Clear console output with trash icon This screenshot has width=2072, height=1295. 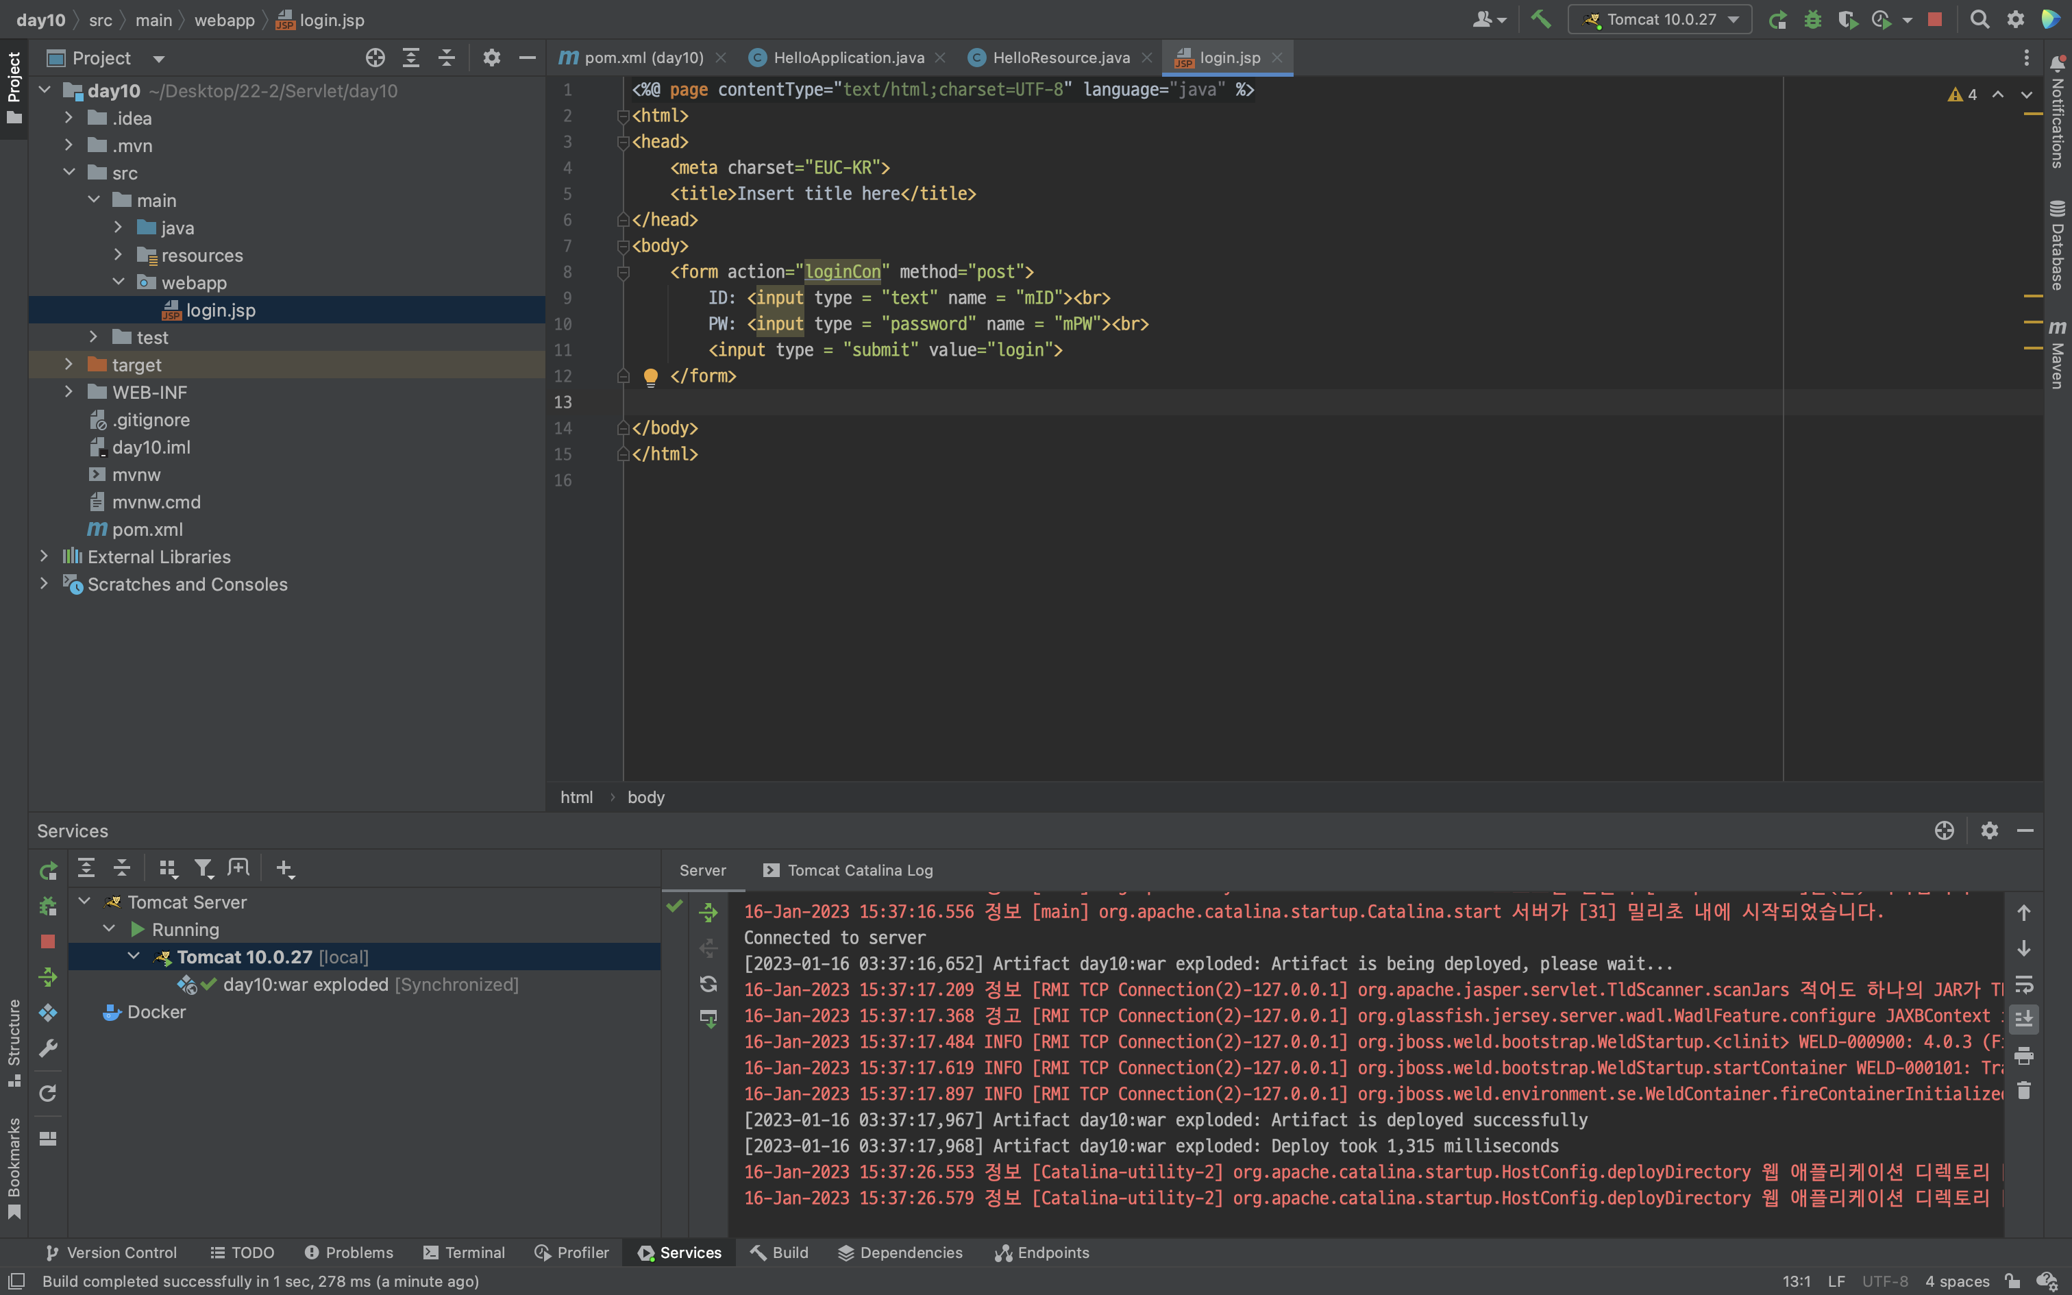[x=2023, y=1090]
